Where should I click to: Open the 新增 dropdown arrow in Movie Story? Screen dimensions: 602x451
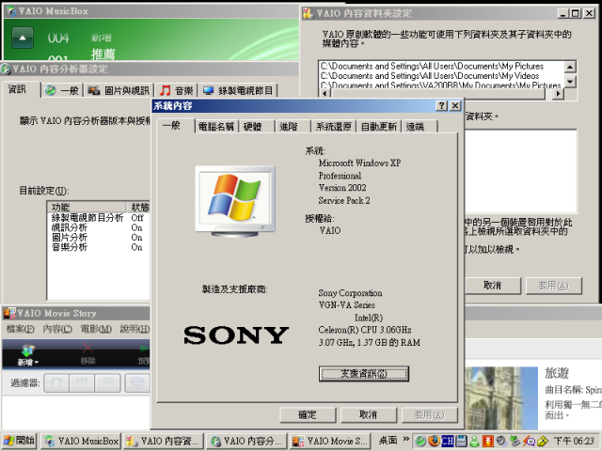point(37,362)
